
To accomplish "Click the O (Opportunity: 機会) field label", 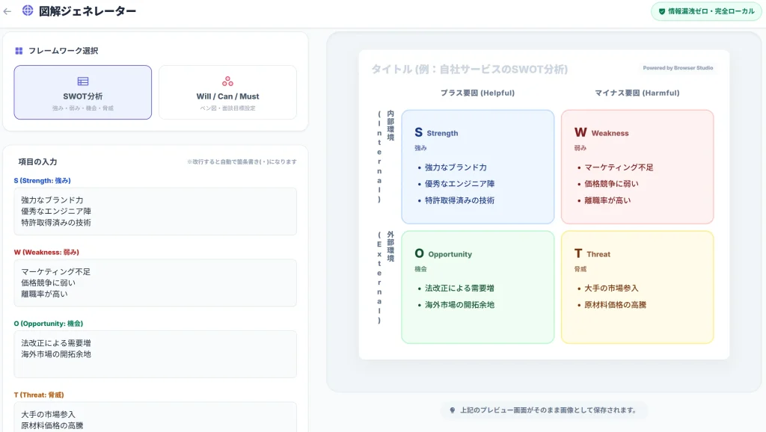I will click(49, 324).
